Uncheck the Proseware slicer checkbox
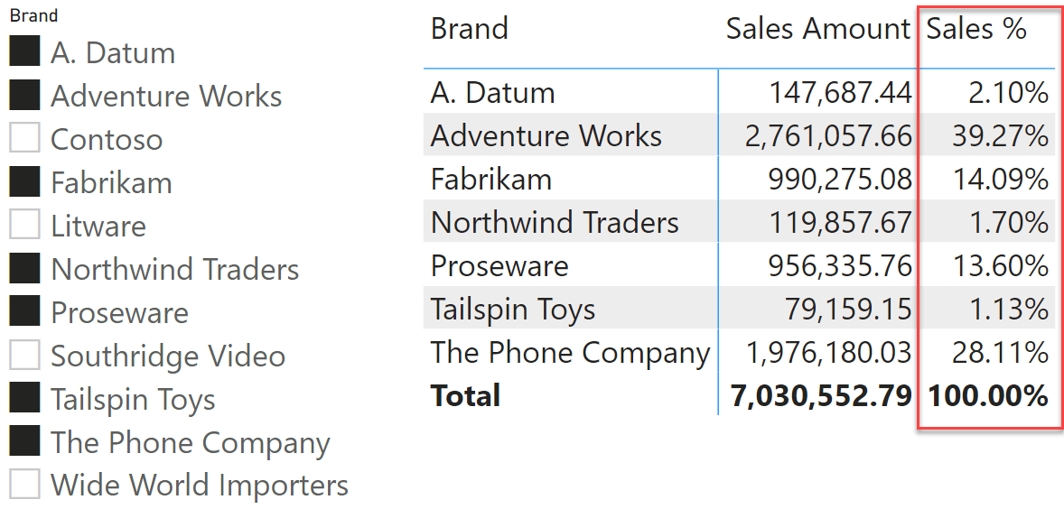 [x=24, y=312]
